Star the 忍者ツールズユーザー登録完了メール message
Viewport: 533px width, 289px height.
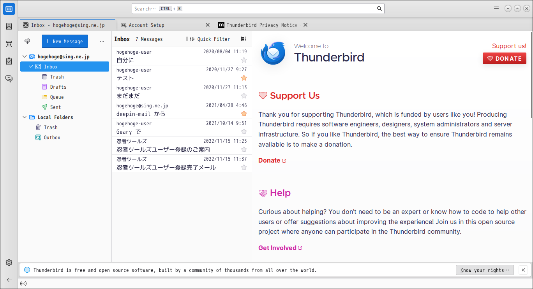pos(244,167)
